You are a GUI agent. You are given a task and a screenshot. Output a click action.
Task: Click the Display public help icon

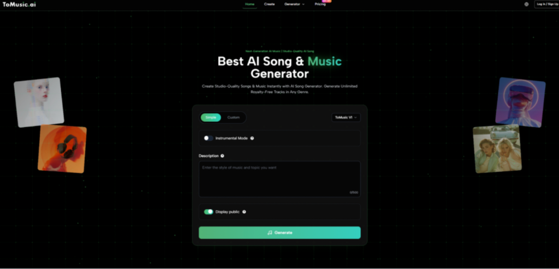[x=244, y=212]
